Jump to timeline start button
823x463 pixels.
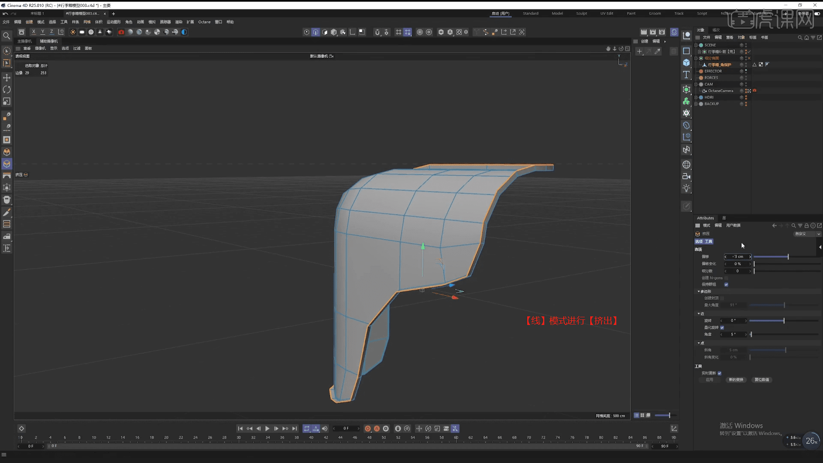240,429
